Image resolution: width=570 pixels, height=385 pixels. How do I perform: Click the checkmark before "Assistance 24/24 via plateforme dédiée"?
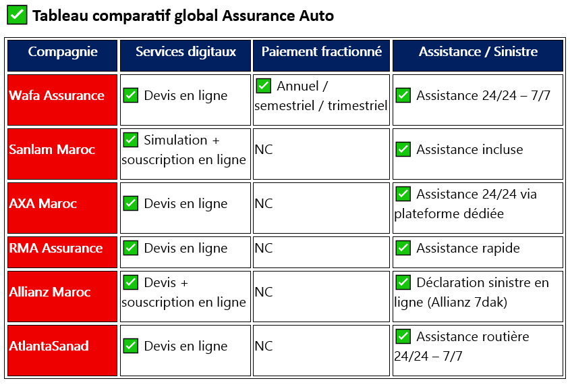pyautogui.click(x=403, y=194)
